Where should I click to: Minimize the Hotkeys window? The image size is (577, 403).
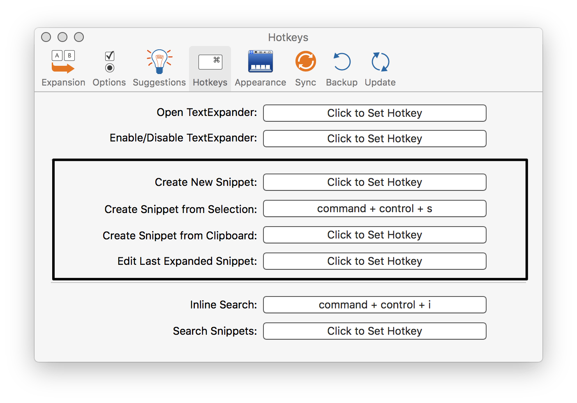62,37
